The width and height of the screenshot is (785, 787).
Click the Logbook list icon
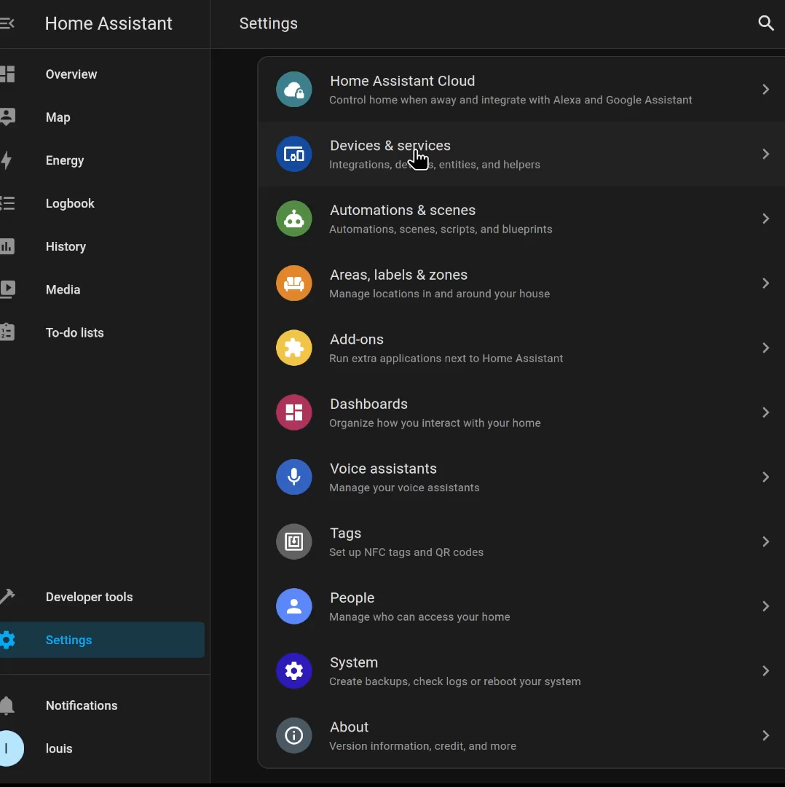[x=7, y=203]
